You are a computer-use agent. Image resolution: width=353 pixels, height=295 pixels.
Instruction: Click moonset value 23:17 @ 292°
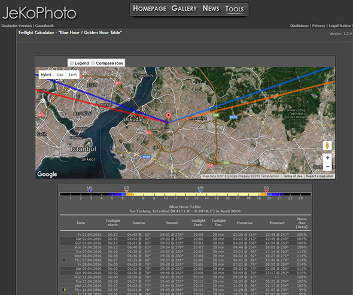click(x=276, y=273)
